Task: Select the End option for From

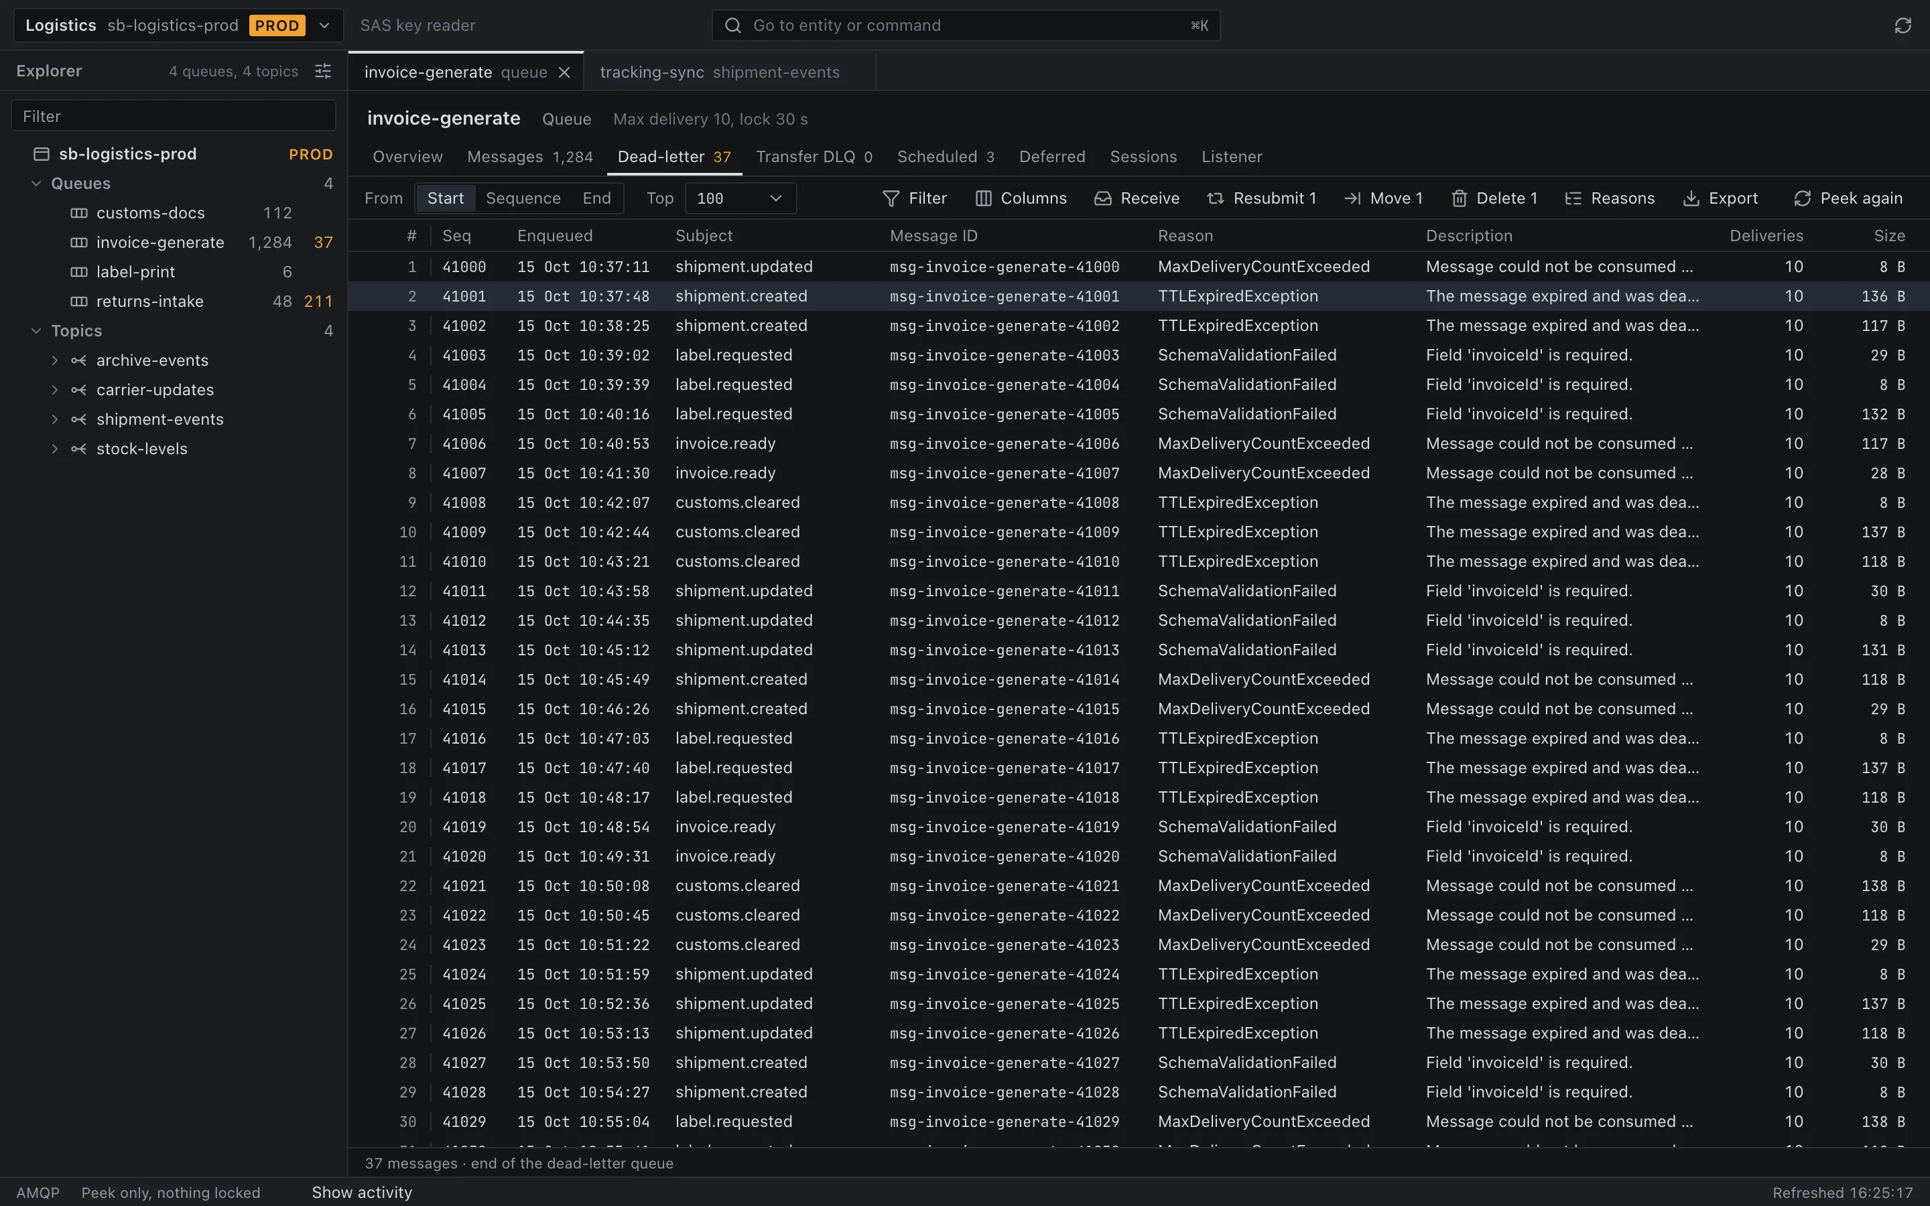Action: [596, 198]
